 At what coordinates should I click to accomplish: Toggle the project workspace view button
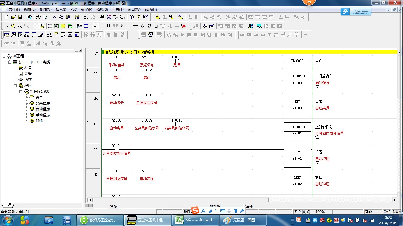tap(6, 35)
